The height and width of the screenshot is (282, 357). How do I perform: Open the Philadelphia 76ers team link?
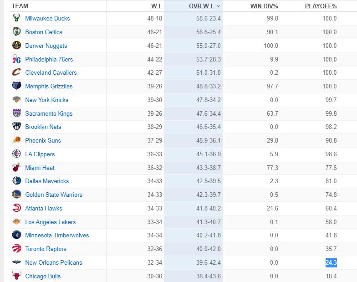pos(49,59)
